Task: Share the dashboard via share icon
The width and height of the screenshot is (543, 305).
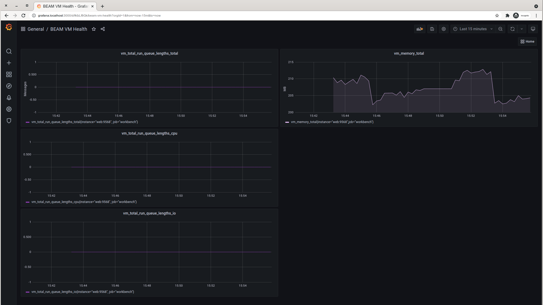Action: tap(103, 29)
